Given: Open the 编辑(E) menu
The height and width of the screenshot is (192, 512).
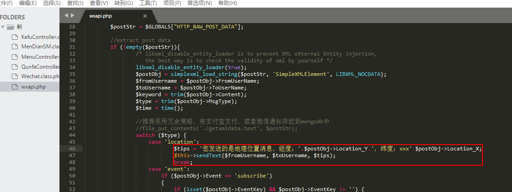Looking at the screenshot, I should (28, 3).
